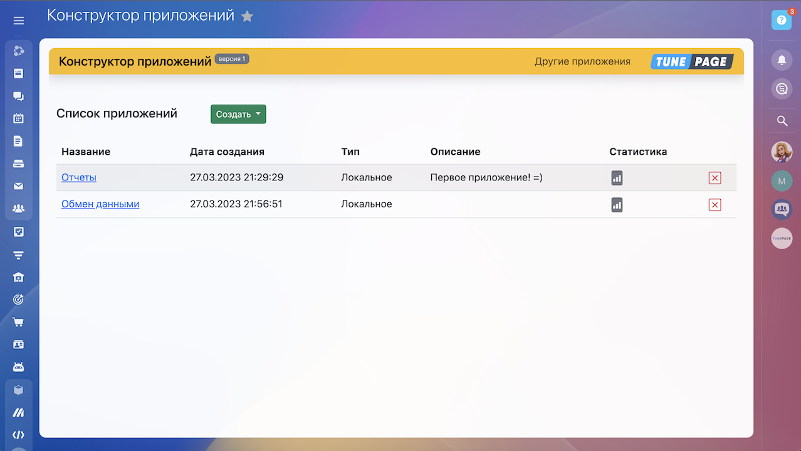
Task: Open the chat messages icon in sidebar
Action: pyautogui.click(x=19, y=96)
